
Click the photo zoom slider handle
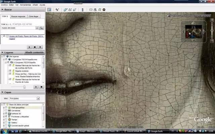(x=212, y=30)
